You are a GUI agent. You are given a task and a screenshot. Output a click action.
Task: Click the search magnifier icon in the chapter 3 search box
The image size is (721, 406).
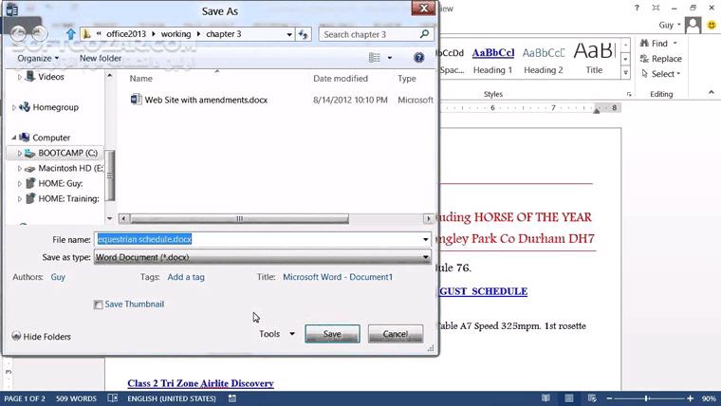[424, 33]
